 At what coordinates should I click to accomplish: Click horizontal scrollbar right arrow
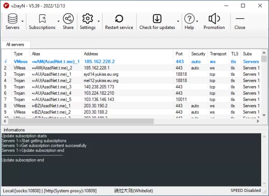pyautogui.click(x=258, y=121)
